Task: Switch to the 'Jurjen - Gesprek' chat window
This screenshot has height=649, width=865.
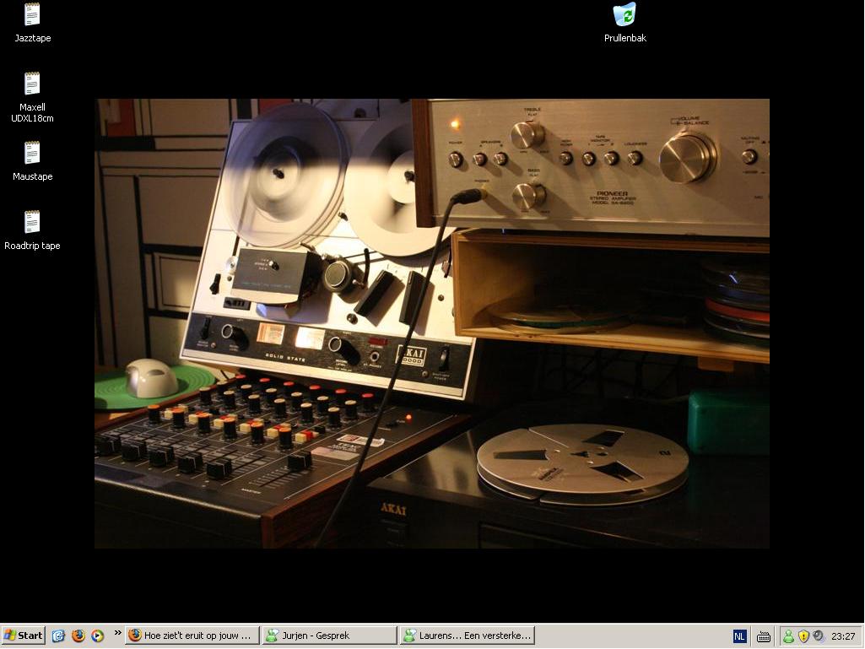Action: pos(328,635)
